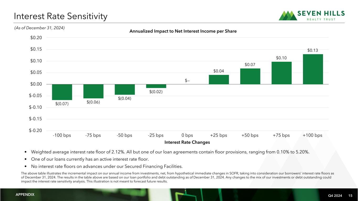This screenshot has width=358, height=201.
Task: Click the $(0.06) data label
Action: click(x=94, y=102)
